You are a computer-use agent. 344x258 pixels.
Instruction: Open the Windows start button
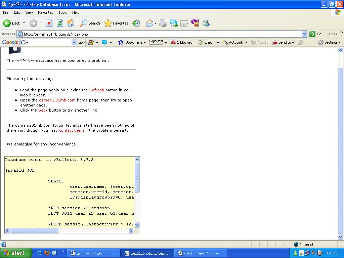pyautogui.click(x=16, y=253)
